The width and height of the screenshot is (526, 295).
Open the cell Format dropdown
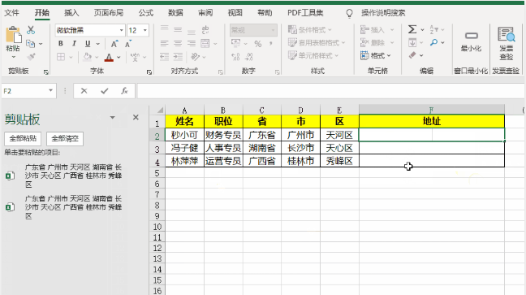pos(376,55)
